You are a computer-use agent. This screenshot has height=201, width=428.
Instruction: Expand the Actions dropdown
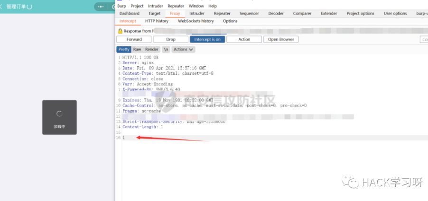coord(184,49)
